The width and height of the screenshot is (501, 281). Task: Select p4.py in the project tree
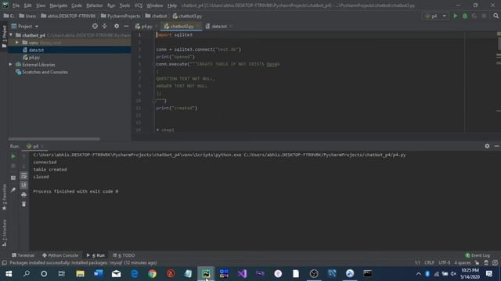[34, 58]
